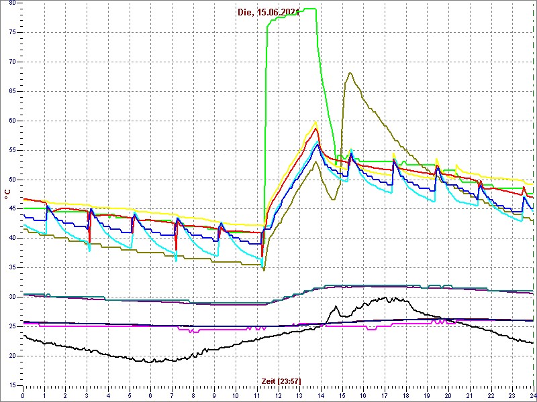Click hour 2 on the time axis
The width and height of the screenshot is (537, 402).
tap(65, 396)
